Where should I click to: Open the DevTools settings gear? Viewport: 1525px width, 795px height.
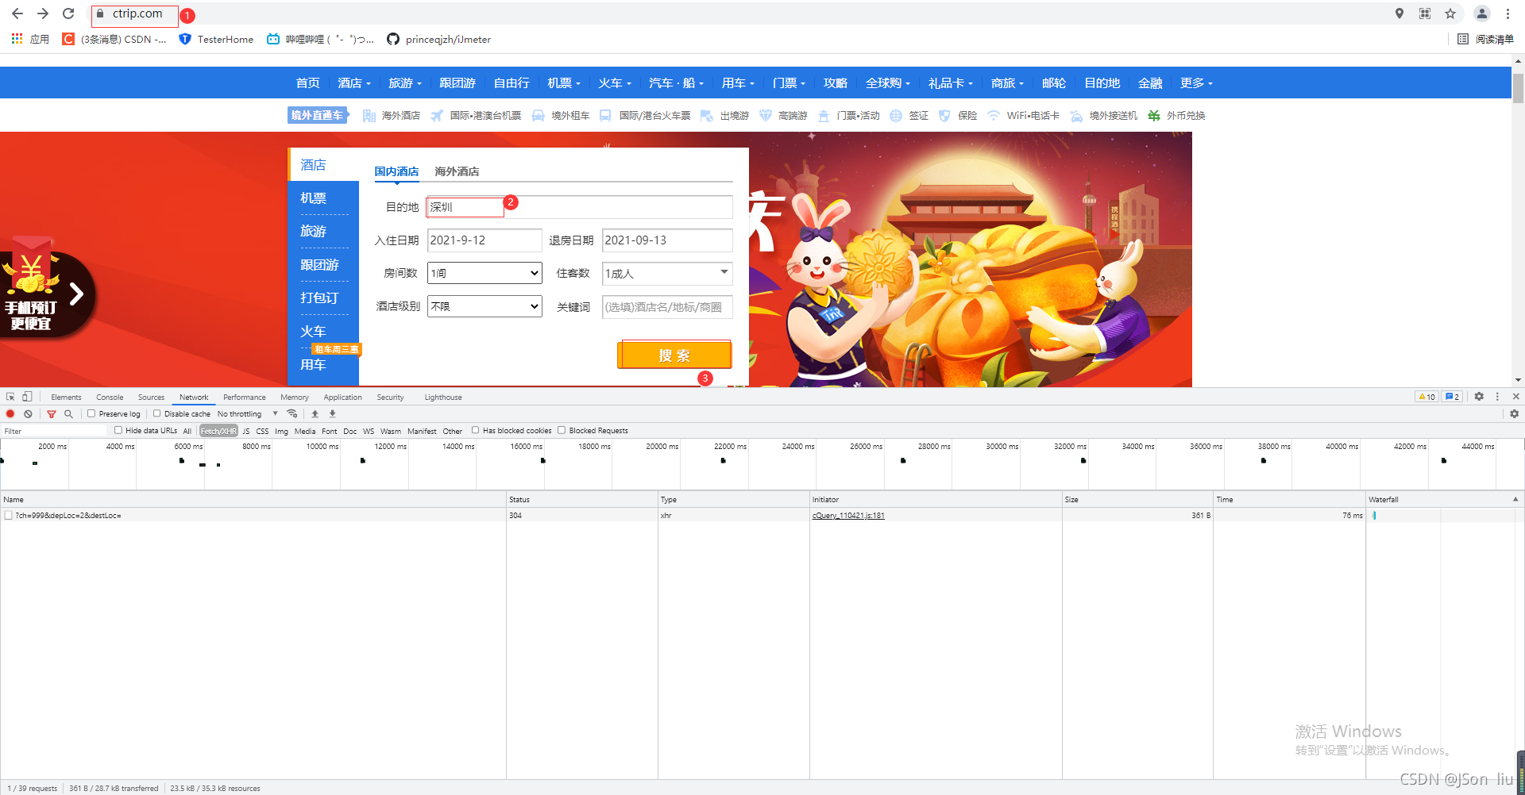click(x=1479, y=397)
